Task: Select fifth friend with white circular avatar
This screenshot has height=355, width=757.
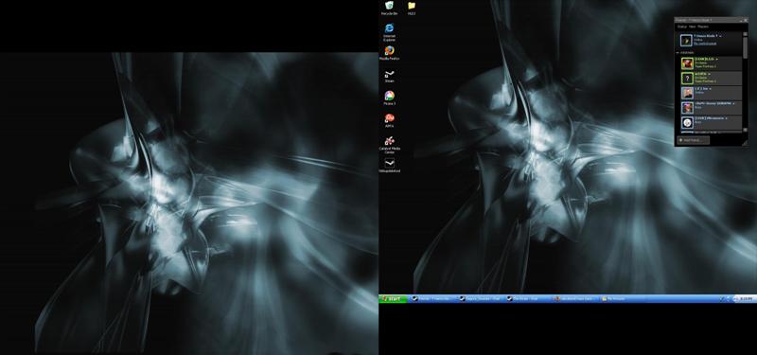Action: pyautogui.click(x=712, y=122)
